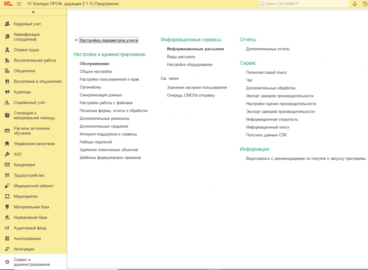Screen dimensions: 368x270
Task: Open Настройки пользователей и прав
Action: click(109, 79)
